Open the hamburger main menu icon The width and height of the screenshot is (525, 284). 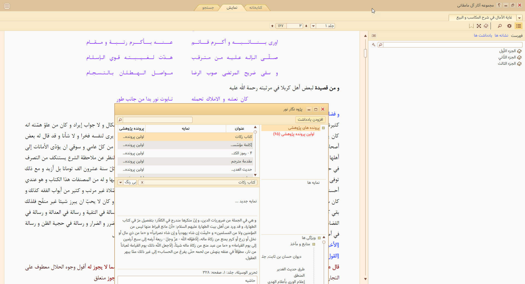click(7, 6)
